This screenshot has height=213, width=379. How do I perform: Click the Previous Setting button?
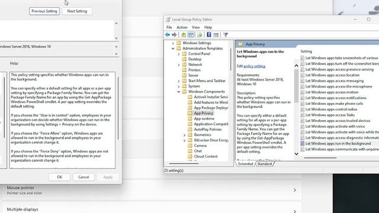point(44,11)
